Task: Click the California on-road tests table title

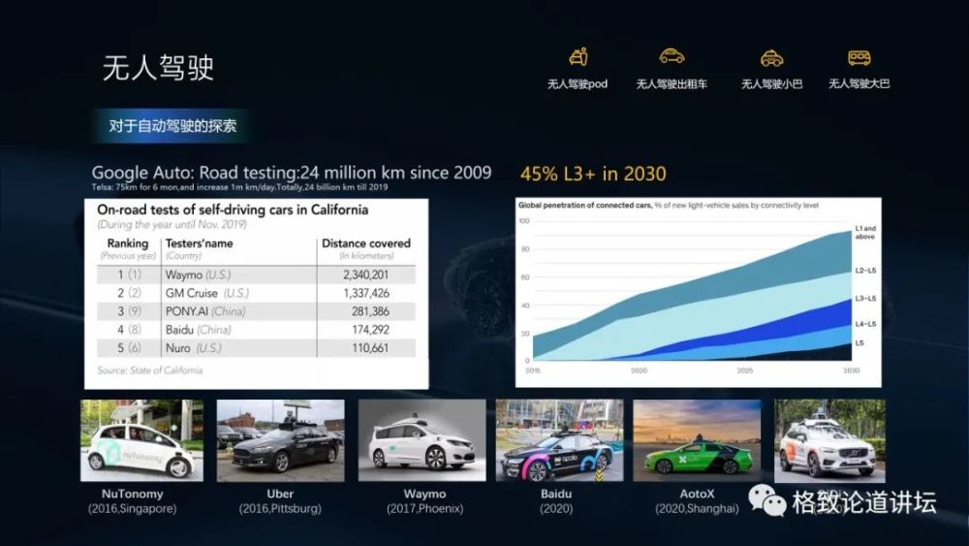Action: coord(233,209)
